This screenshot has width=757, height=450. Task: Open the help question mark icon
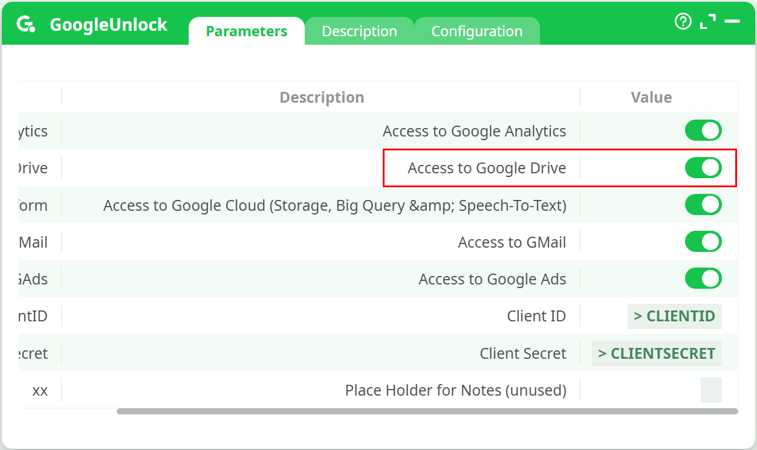683,22
